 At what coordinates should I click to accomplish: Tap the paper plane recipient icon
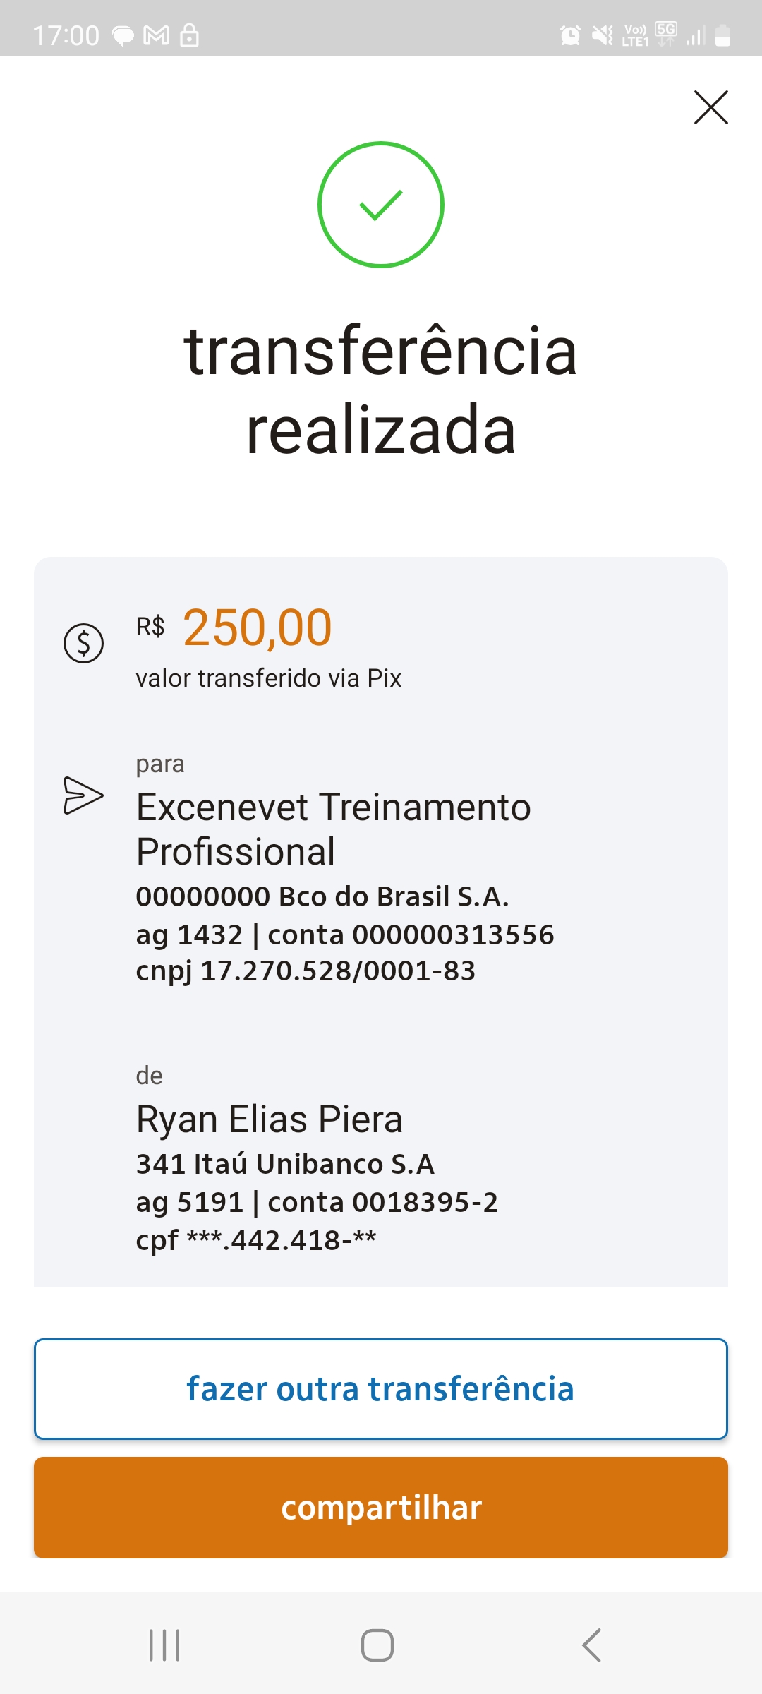83,795
